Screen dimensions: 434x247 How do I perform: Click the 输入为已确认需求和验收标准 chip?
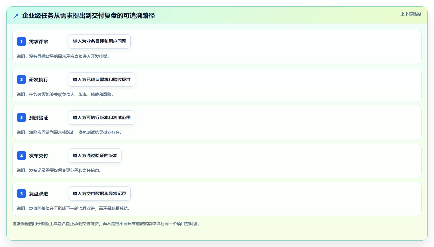[102, 79]
